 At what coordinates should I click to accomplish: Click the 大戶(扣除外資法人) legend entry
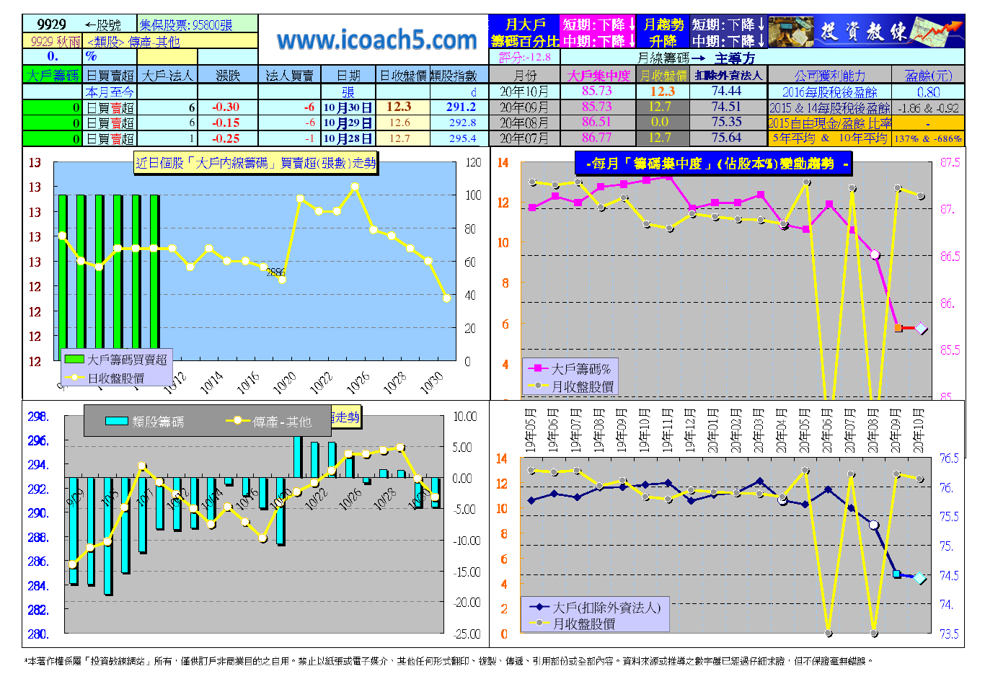pyautogui.click(x=595, y=608)
